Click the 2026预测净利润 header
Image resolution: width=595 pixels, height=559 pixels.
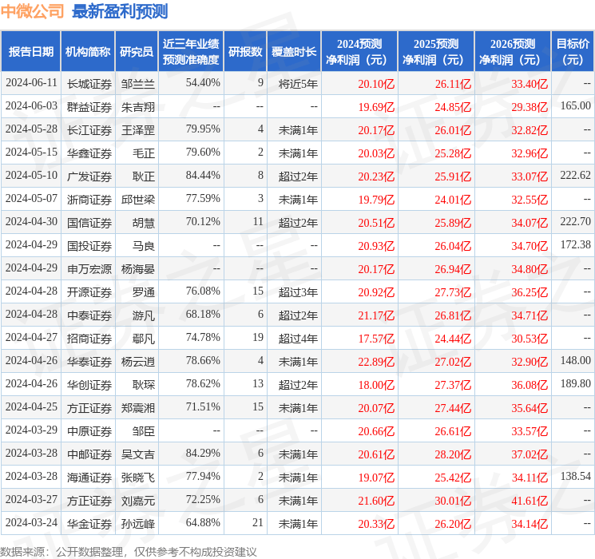(x=513, y=52)
